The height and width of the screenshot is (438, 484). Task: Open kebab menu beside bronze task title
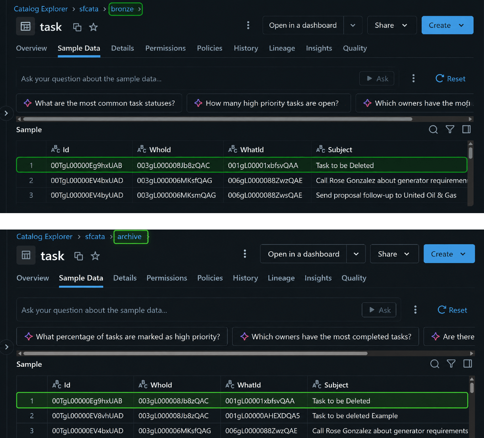pyautogui.click(x=248, y=25)
